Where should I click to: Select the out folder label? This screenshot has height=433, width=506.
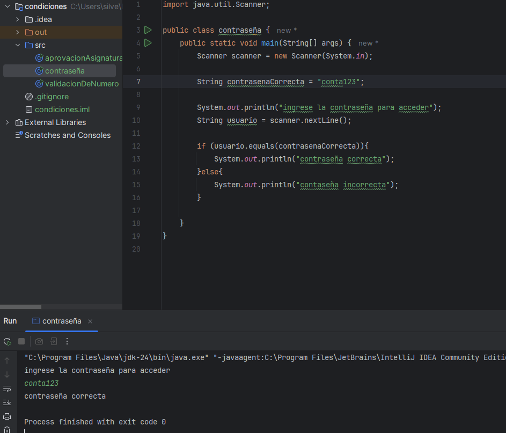41,32
